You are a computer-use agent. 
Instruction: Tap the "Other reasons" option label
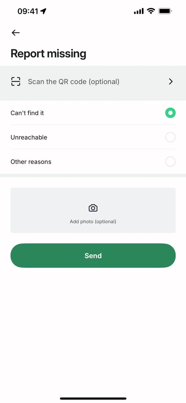click(x=31, y=162)
